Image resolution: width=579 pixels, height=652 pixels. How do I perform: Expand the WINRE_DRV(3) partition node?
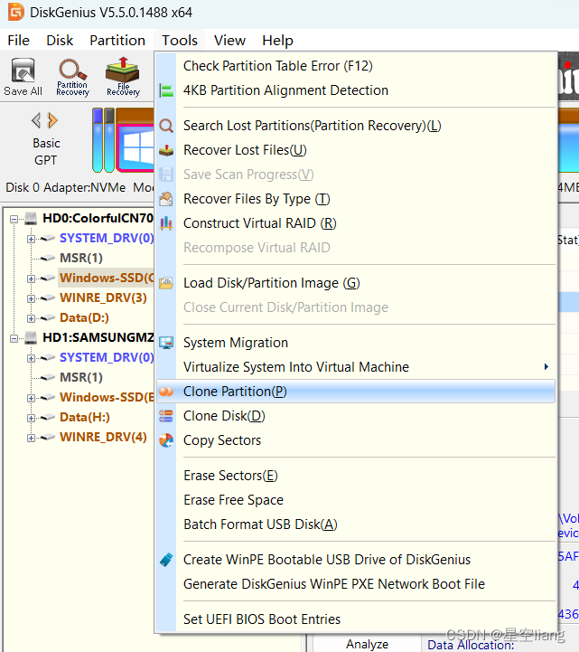click(31, 298)
